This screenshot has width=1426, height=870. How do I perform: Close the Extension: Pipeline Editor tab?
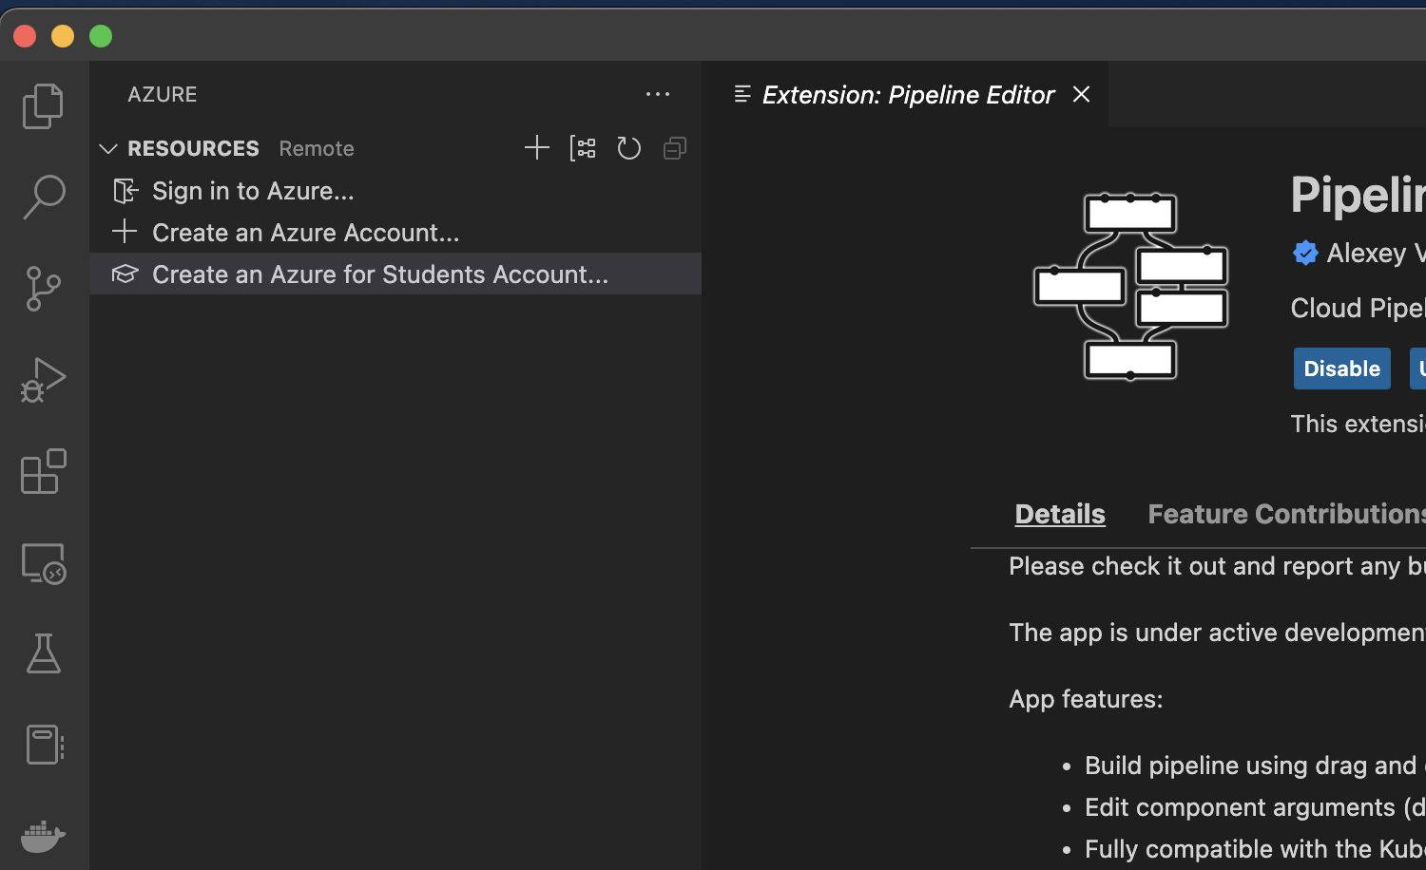pyautogui.click(x=1081, y=94)
